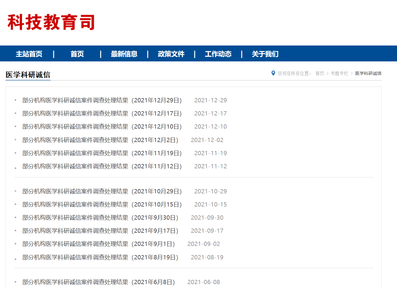Click the date text 2021-09-30
This screenshot has width=397, height=289.
tap(207, 218)
